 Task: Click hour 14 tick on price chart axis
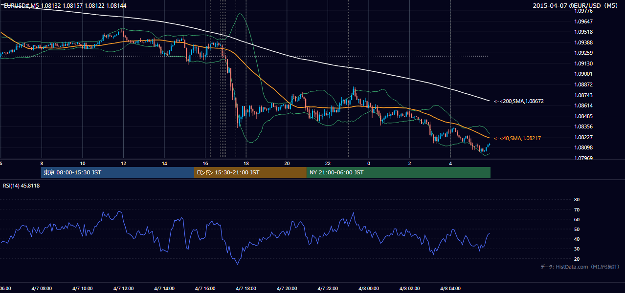point(164,164)
